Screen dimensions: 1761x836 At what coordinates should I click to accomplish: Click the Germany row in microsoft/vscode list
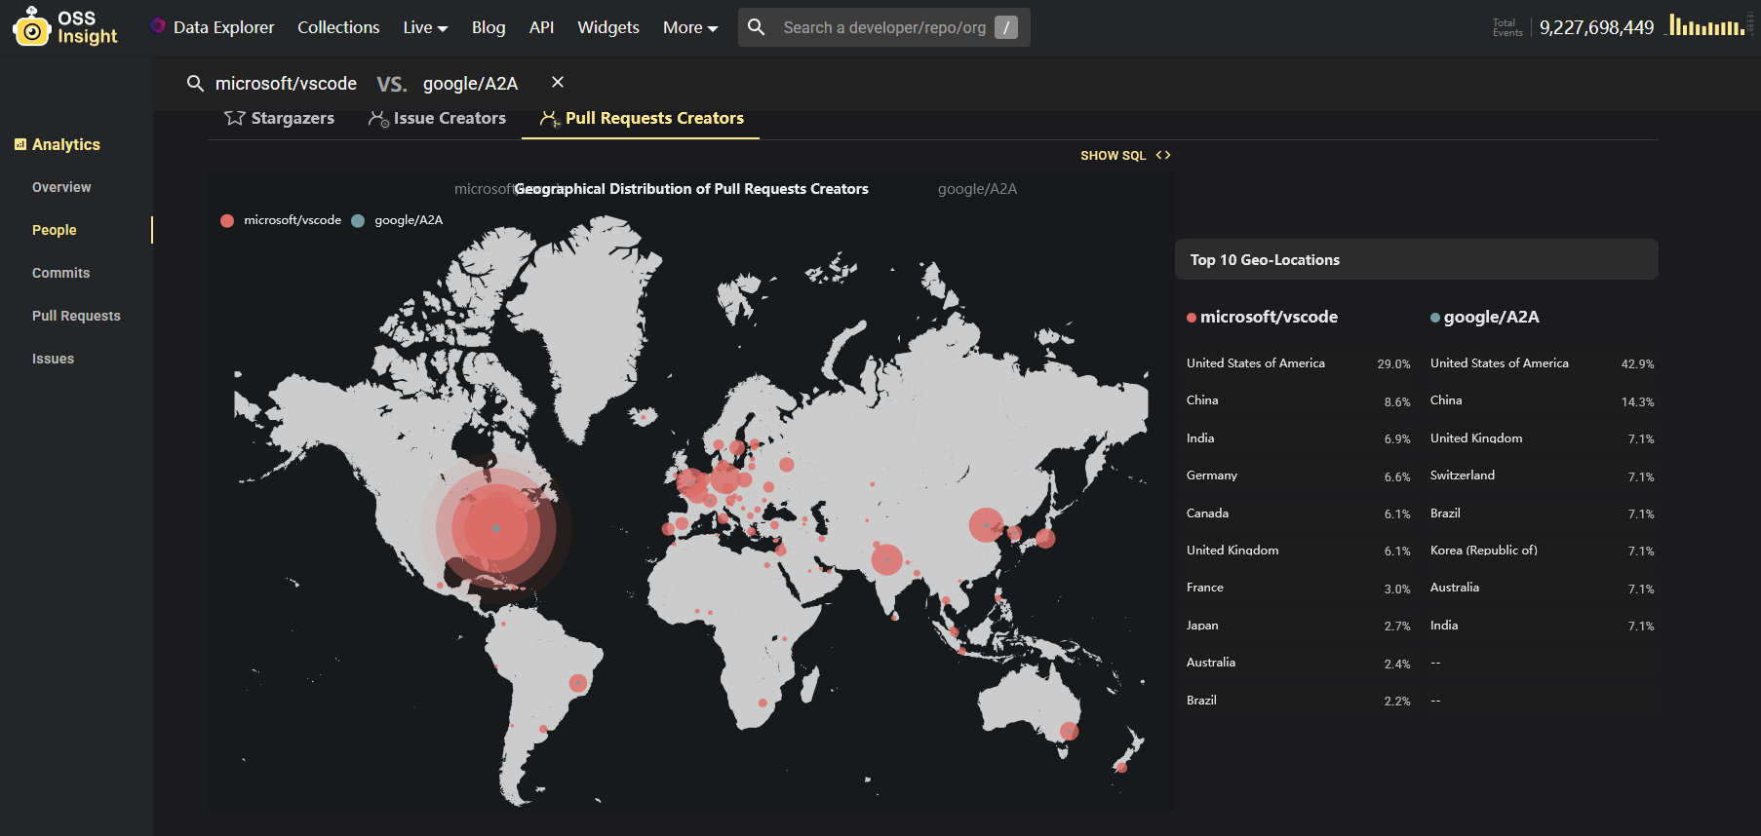point(1298,475)
